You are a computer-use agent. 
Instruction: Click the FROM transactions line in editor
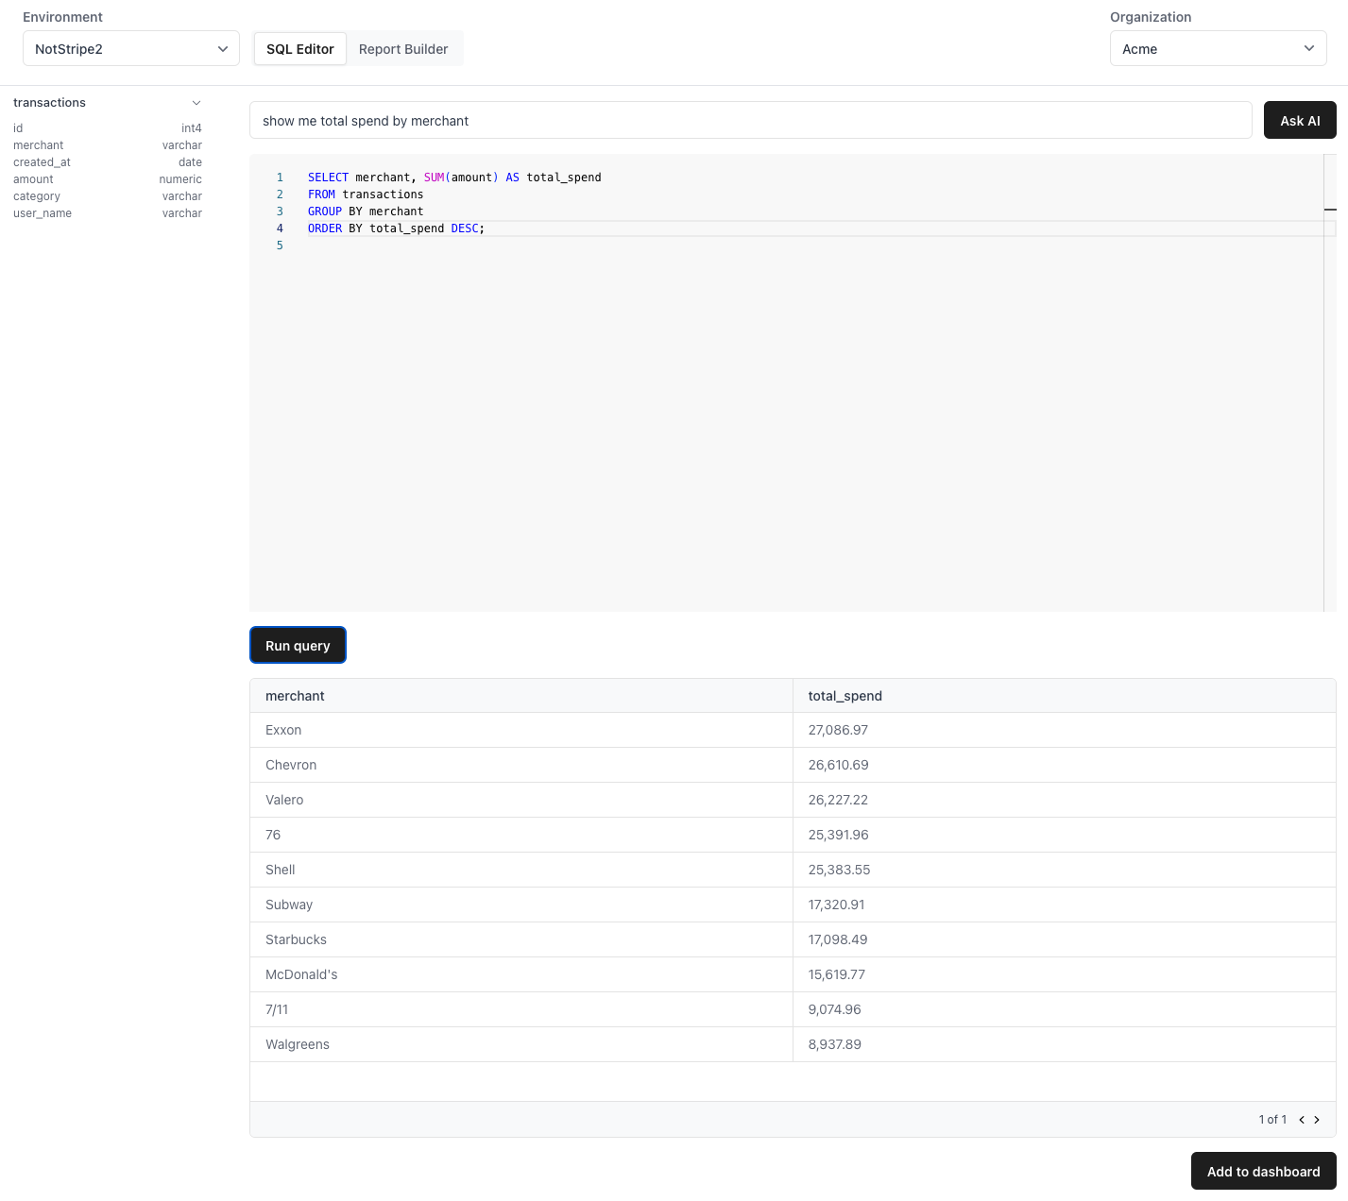[x=366, y=195]
